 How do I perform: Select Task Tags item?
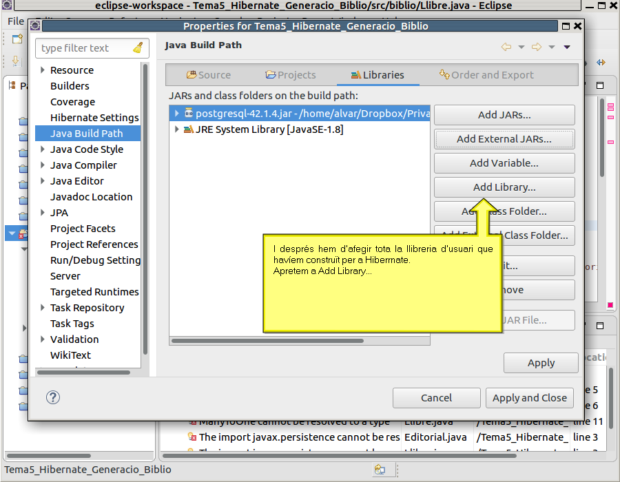click(72, 323)
